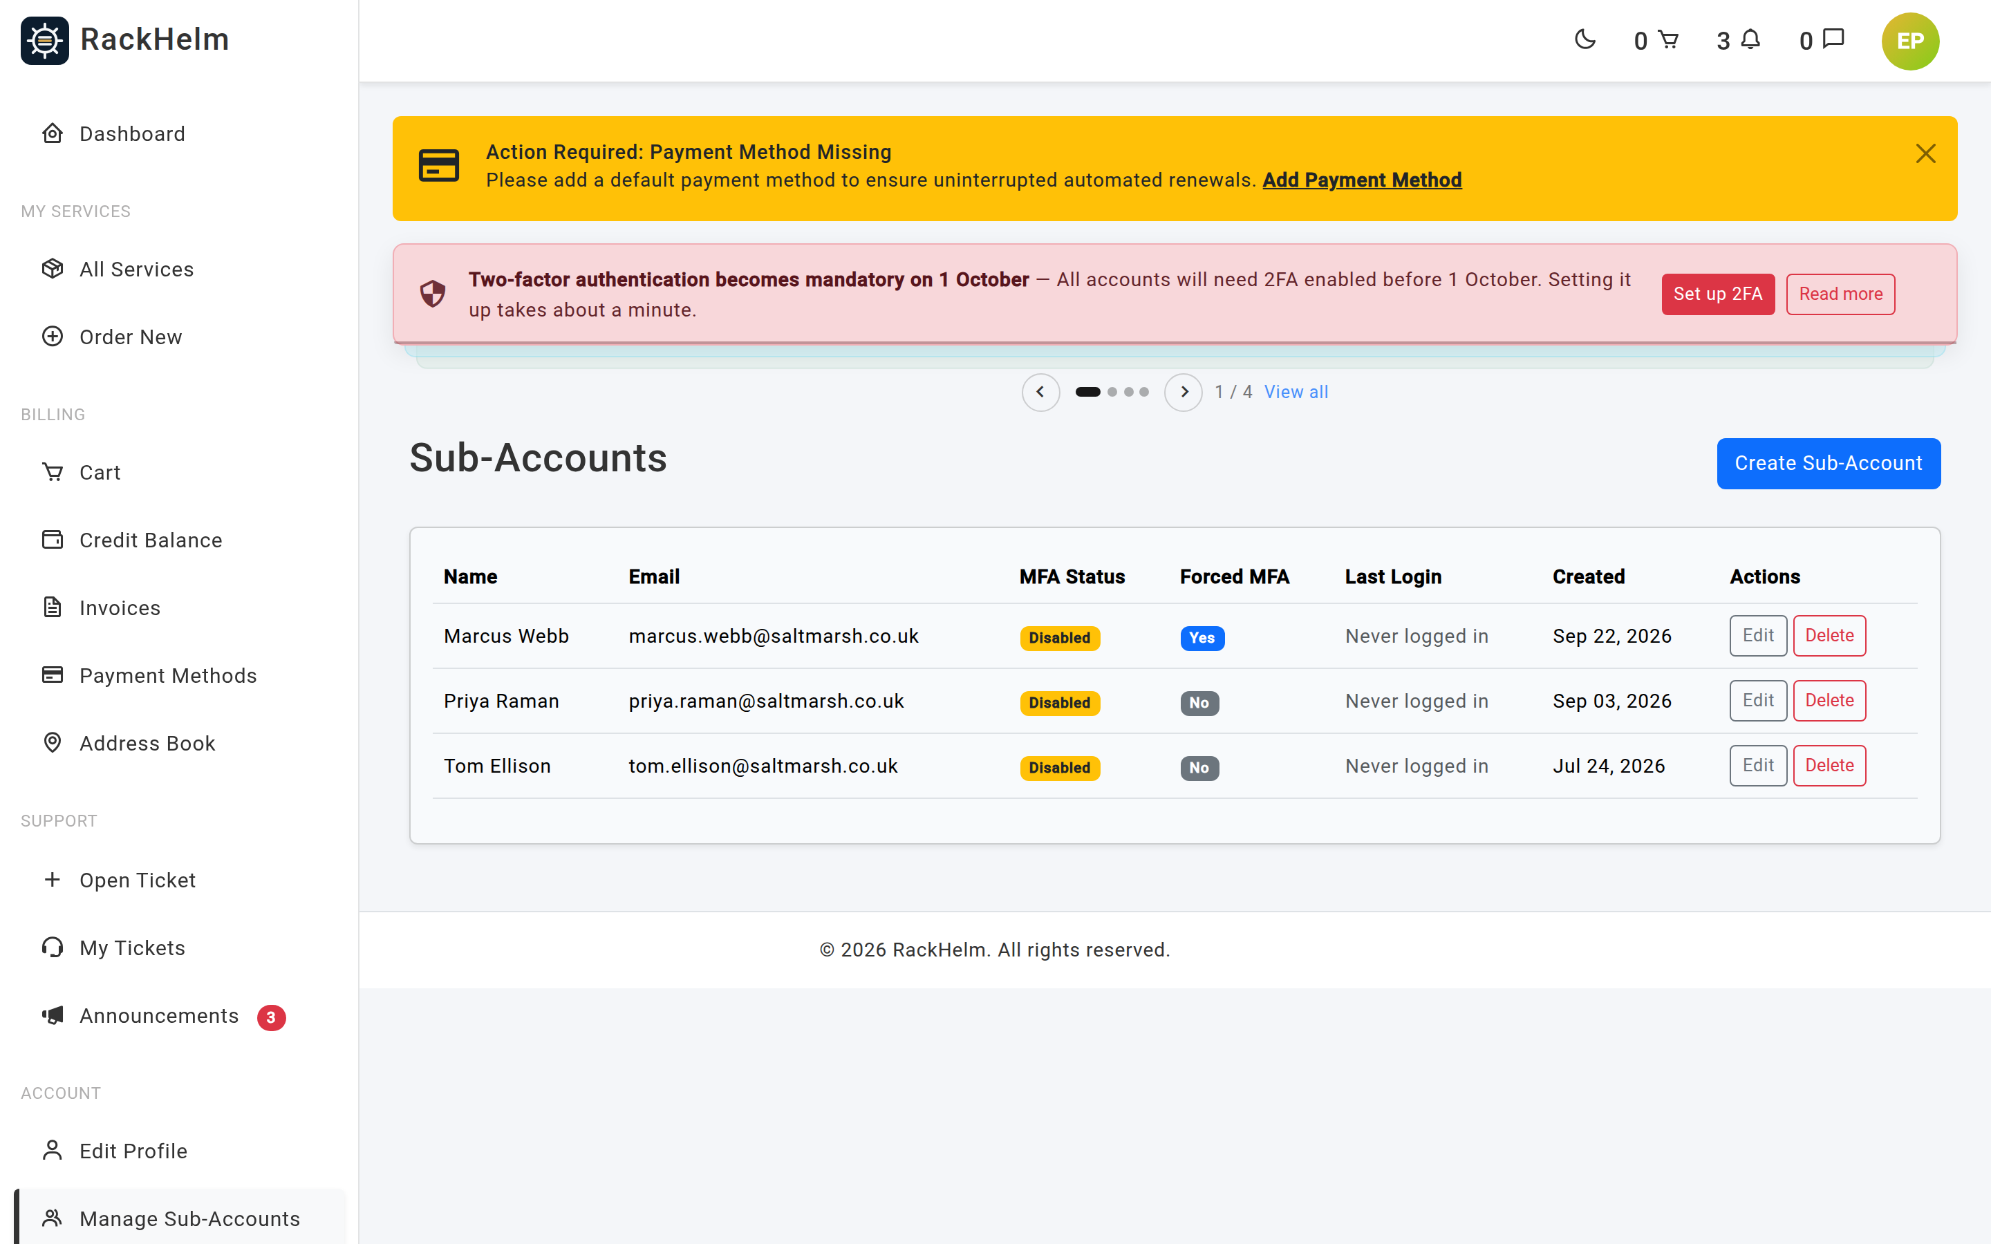Toggle dark mode moon icon
This screenshot has height=1244, width=1991.
(1585, 39)
